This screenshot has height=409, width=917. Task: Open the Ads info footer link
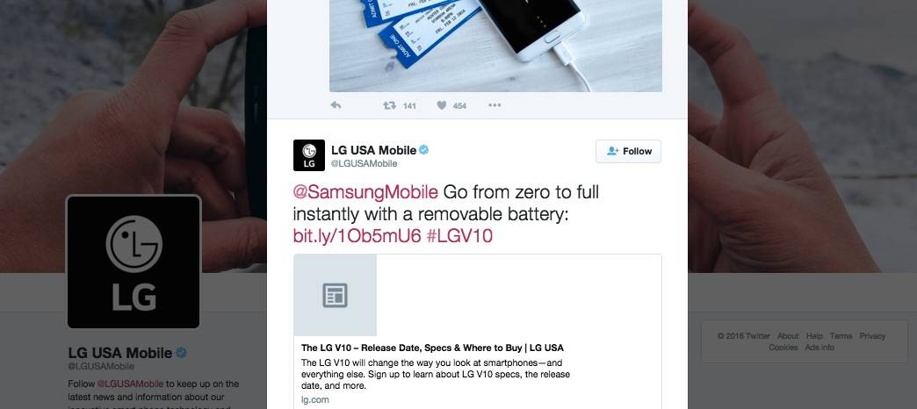click(820, 347)
